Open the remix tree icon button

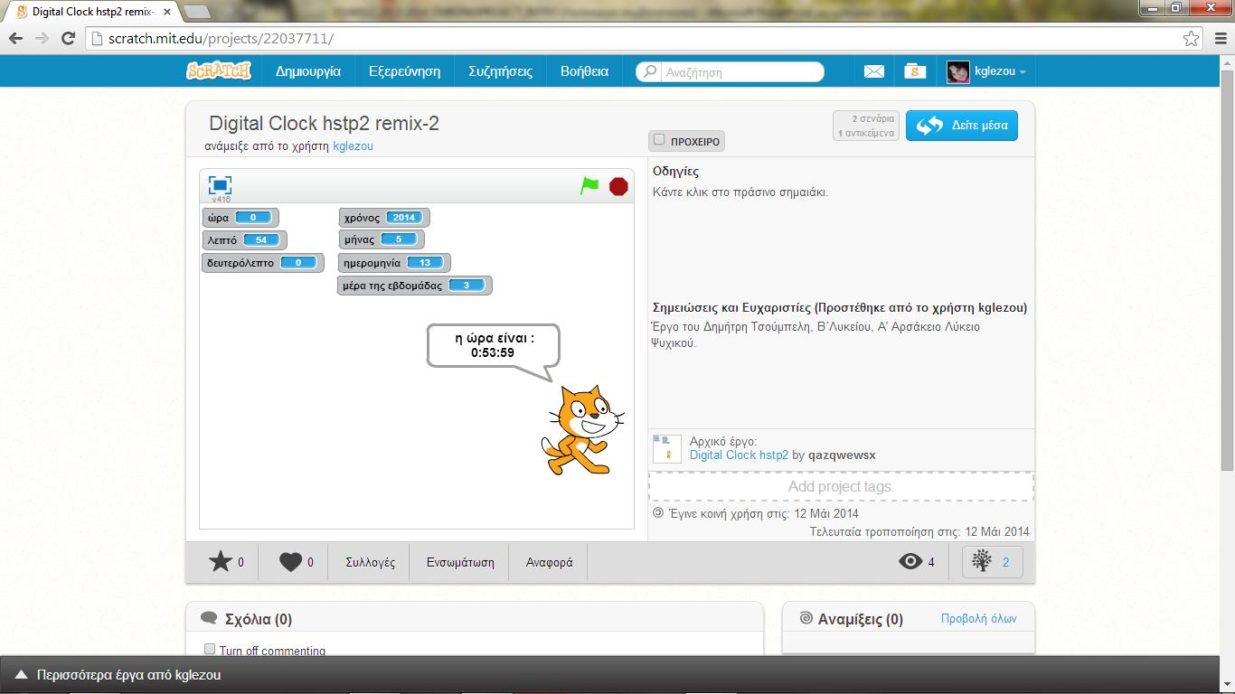[x=992, y=562]
